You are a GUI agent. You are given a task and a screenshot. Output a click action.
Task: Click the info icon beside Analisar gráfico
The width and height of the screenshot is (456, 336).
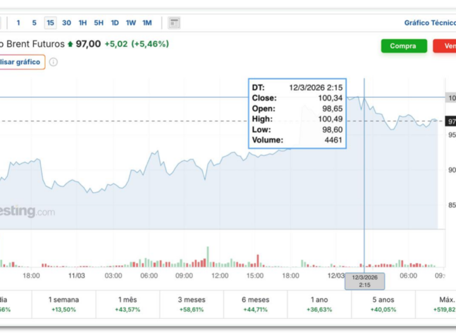pos(53,62)
